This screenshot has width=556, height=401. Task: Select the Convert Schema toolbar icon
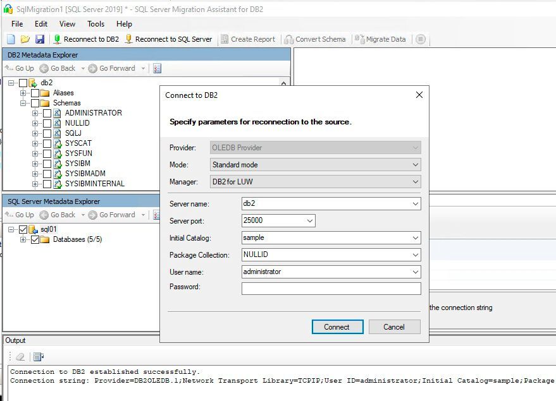tap(314, 39)
